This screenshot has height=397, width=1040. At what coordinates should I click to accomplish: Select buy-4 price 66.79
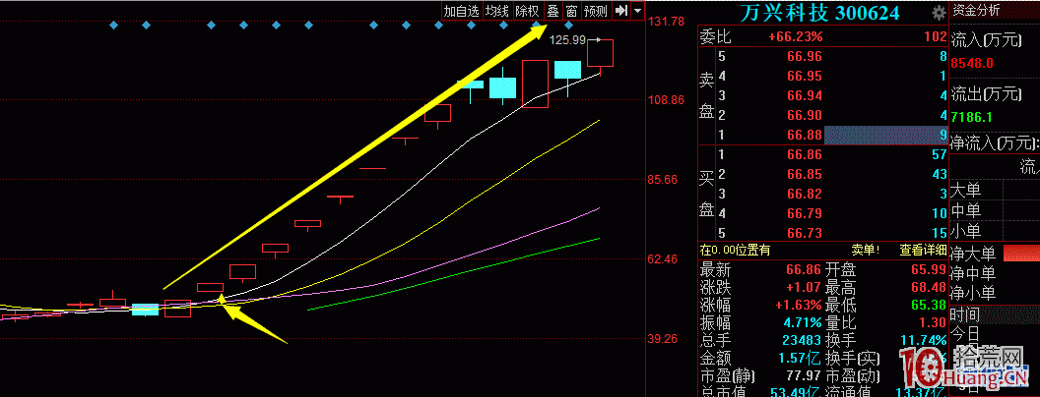[805, 213]
